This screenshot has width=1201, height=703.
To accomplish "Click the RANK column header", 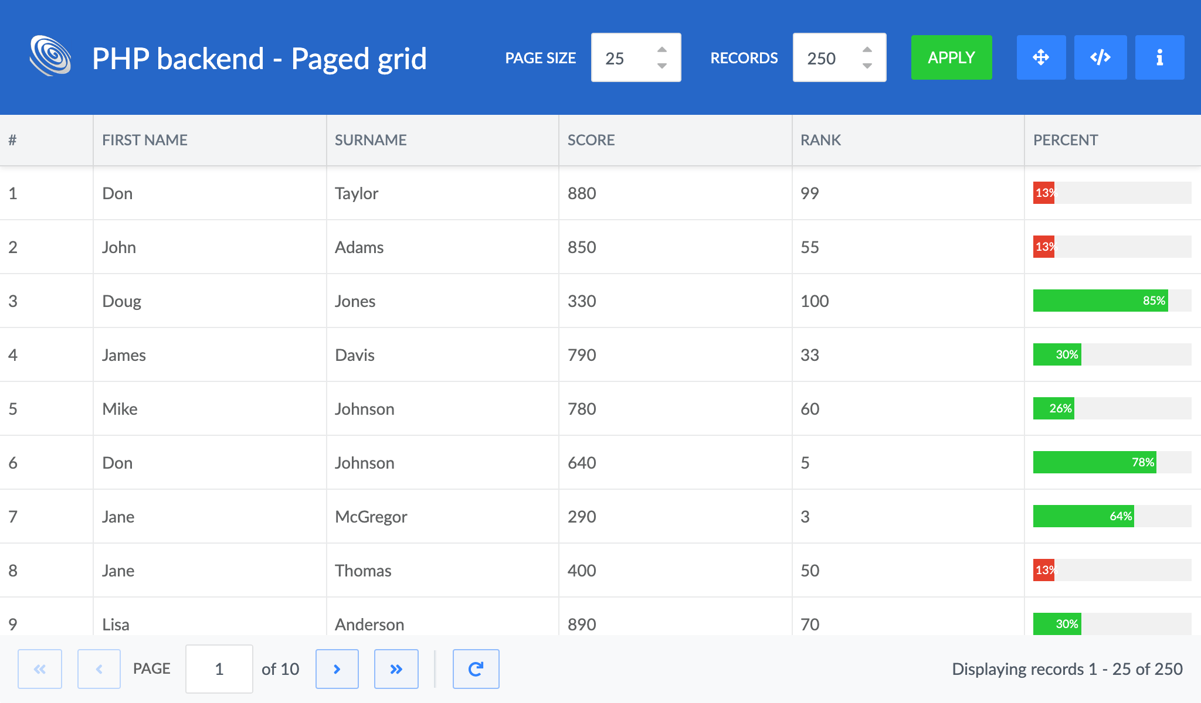I will click(x=820, y=140).
